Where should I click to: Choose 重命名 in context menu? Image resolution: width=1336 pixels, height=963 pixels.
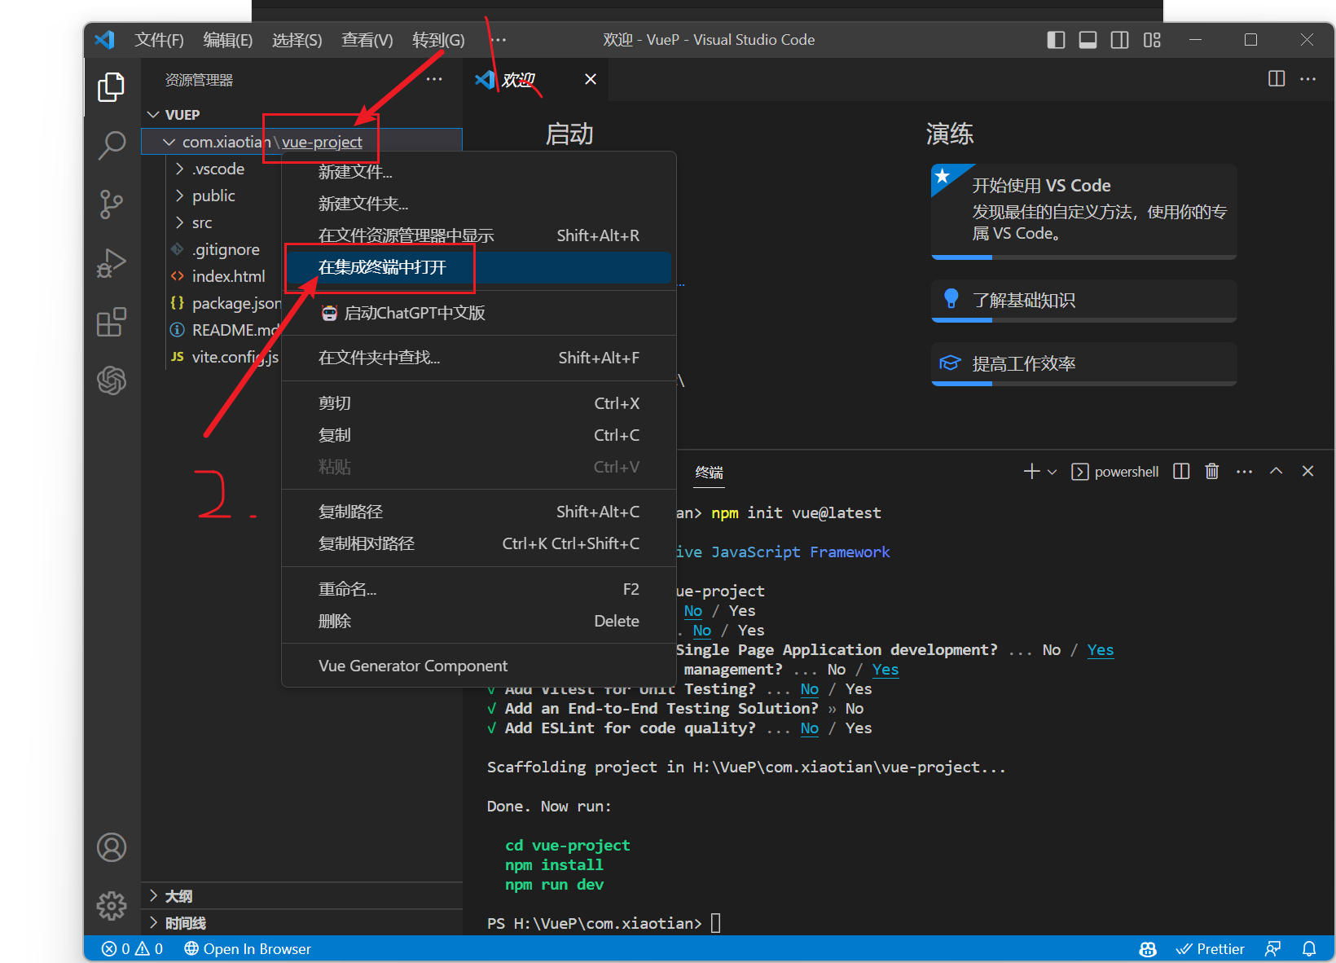479,589
